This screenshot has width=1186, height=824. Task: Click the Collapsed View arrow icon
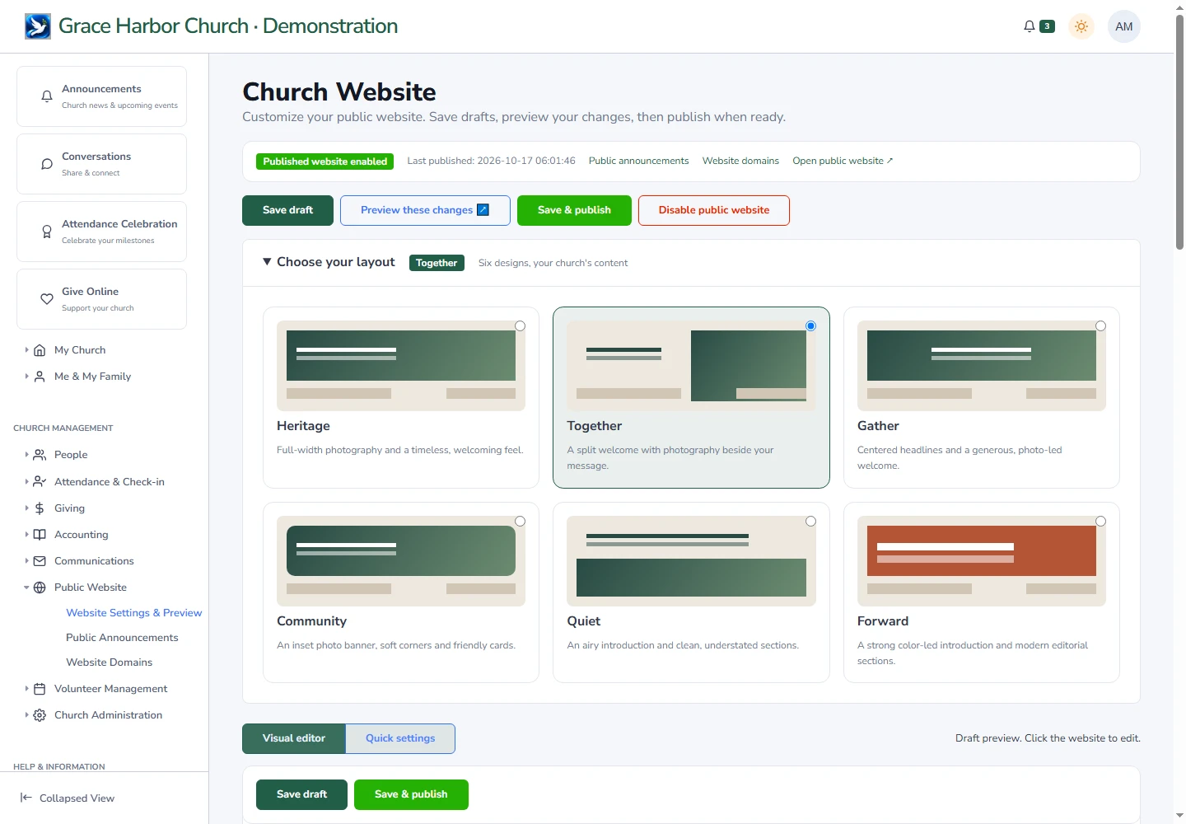(26, 798)
